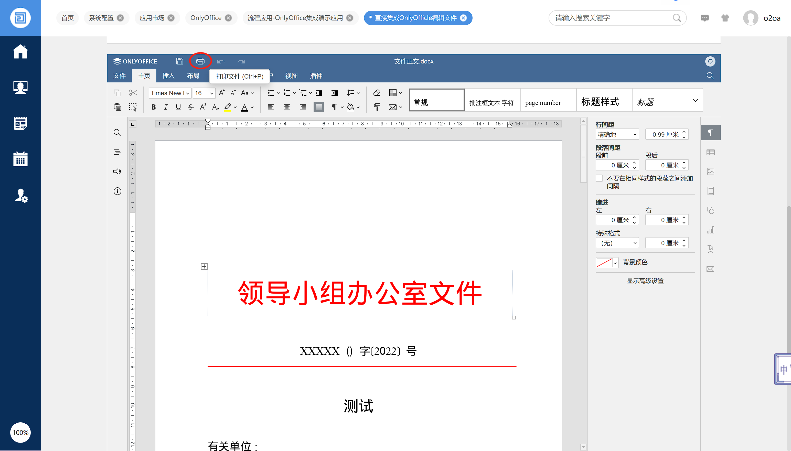791x451 pixels.
Task: Click the print file icon
Action: tap(200, 61)
